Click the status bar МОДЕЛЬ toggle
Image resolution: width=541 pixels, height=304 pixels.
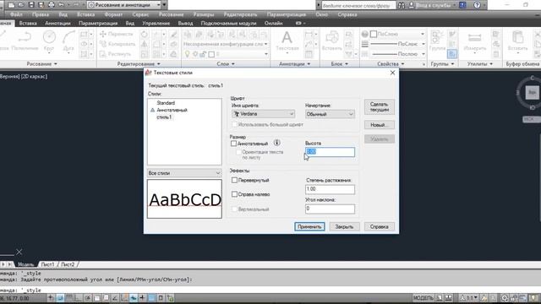tap(423, 298)
